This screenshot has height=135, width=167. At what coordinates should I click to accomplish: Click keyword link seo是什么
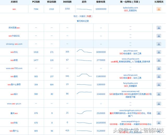(14, 131)
